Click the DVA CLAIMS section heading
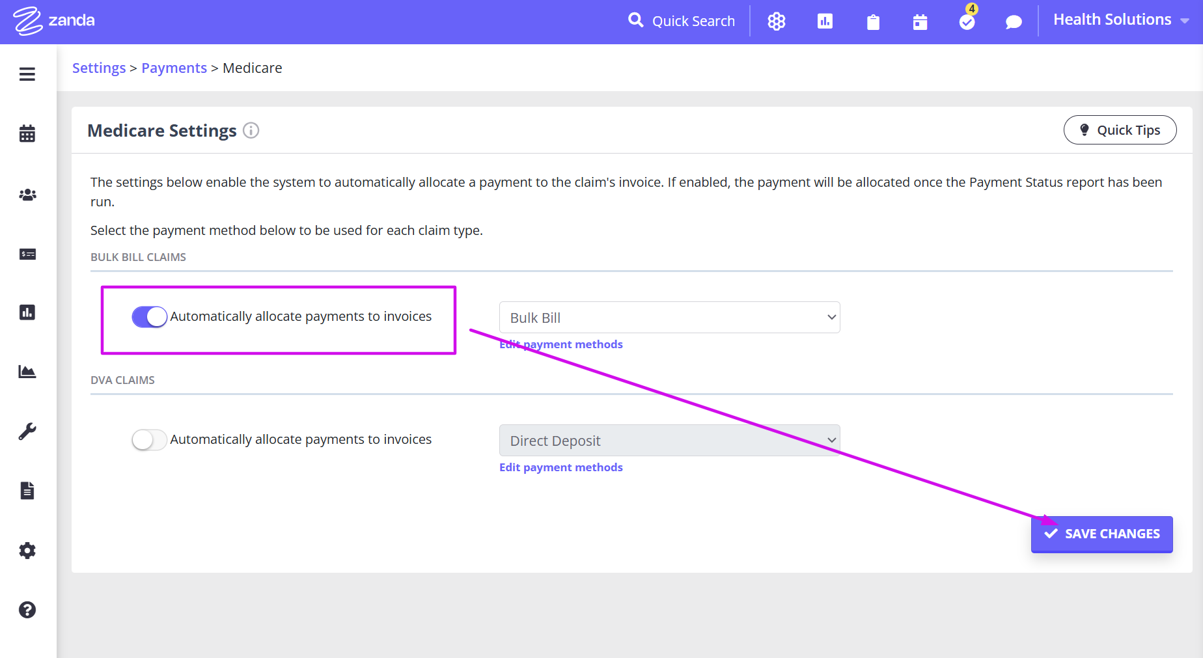Screen dimensions: 1203x658 point(122,380)
